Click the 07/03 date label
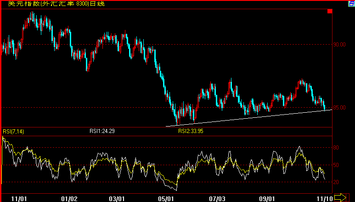Screen dimensions: 355x202 pos(217,199)
